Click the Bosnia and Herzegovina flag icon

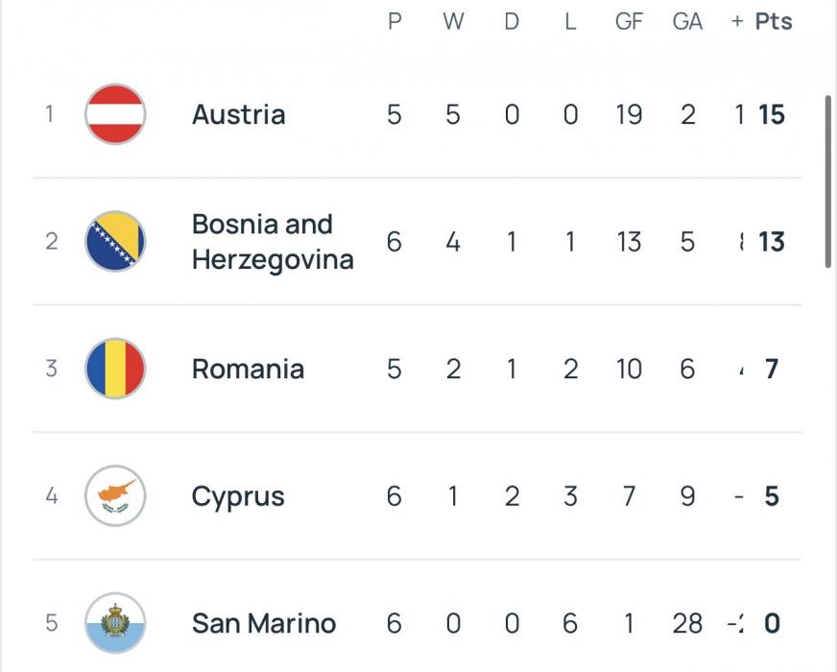(x=115, y=241)
